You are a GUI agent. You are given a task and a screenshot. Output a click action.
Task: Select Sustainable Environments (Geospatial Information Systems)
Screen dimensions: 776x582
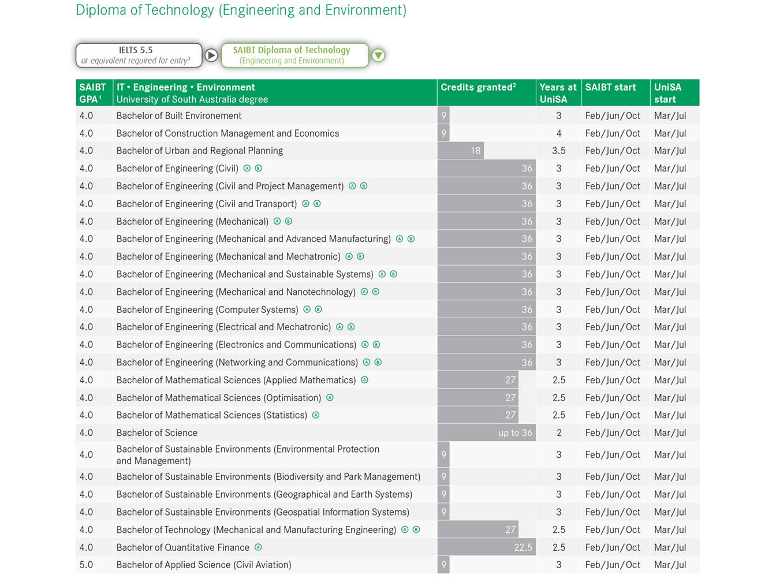tap(263, 512)
